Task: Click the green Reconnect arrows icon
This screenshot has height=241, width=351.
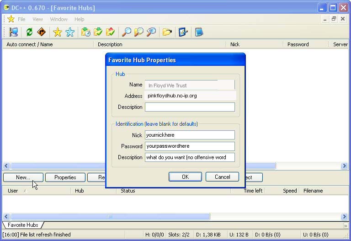Action: click(x=29, y=32)
